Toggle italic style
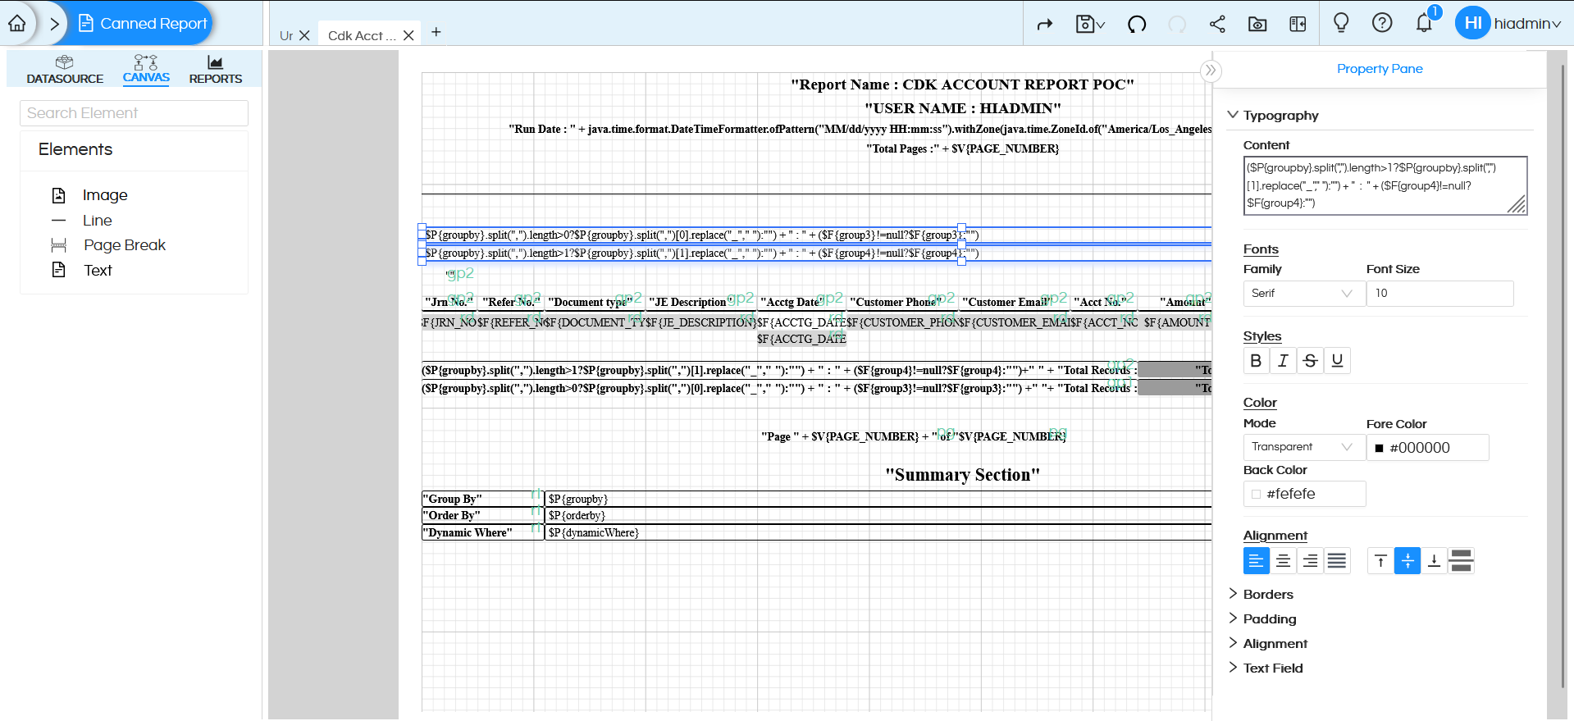 tap(1283, 361)
